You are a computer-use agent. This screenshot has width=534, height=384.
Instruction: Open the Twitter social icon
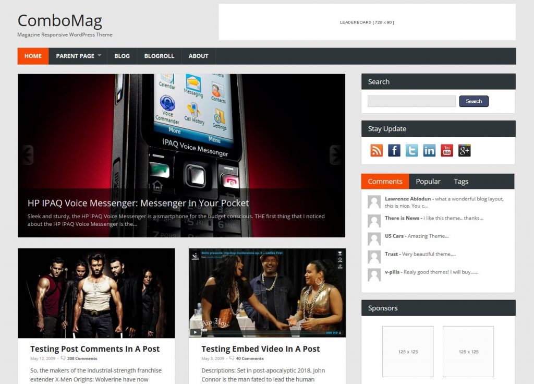412,150
